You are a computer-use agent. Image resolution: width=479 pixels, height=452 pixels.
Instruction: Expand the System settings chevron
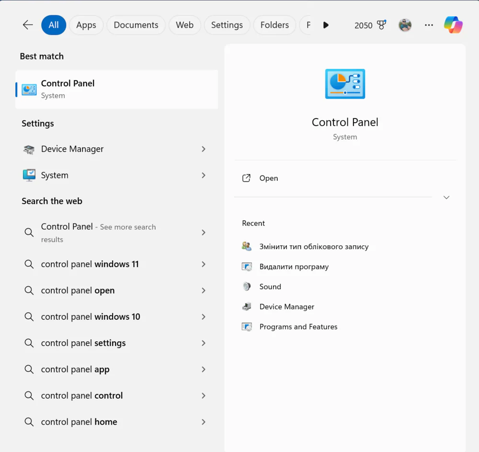click(204, 175)
